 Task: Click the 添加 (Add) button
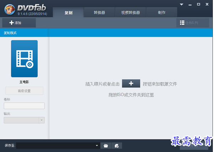[19, 23]
